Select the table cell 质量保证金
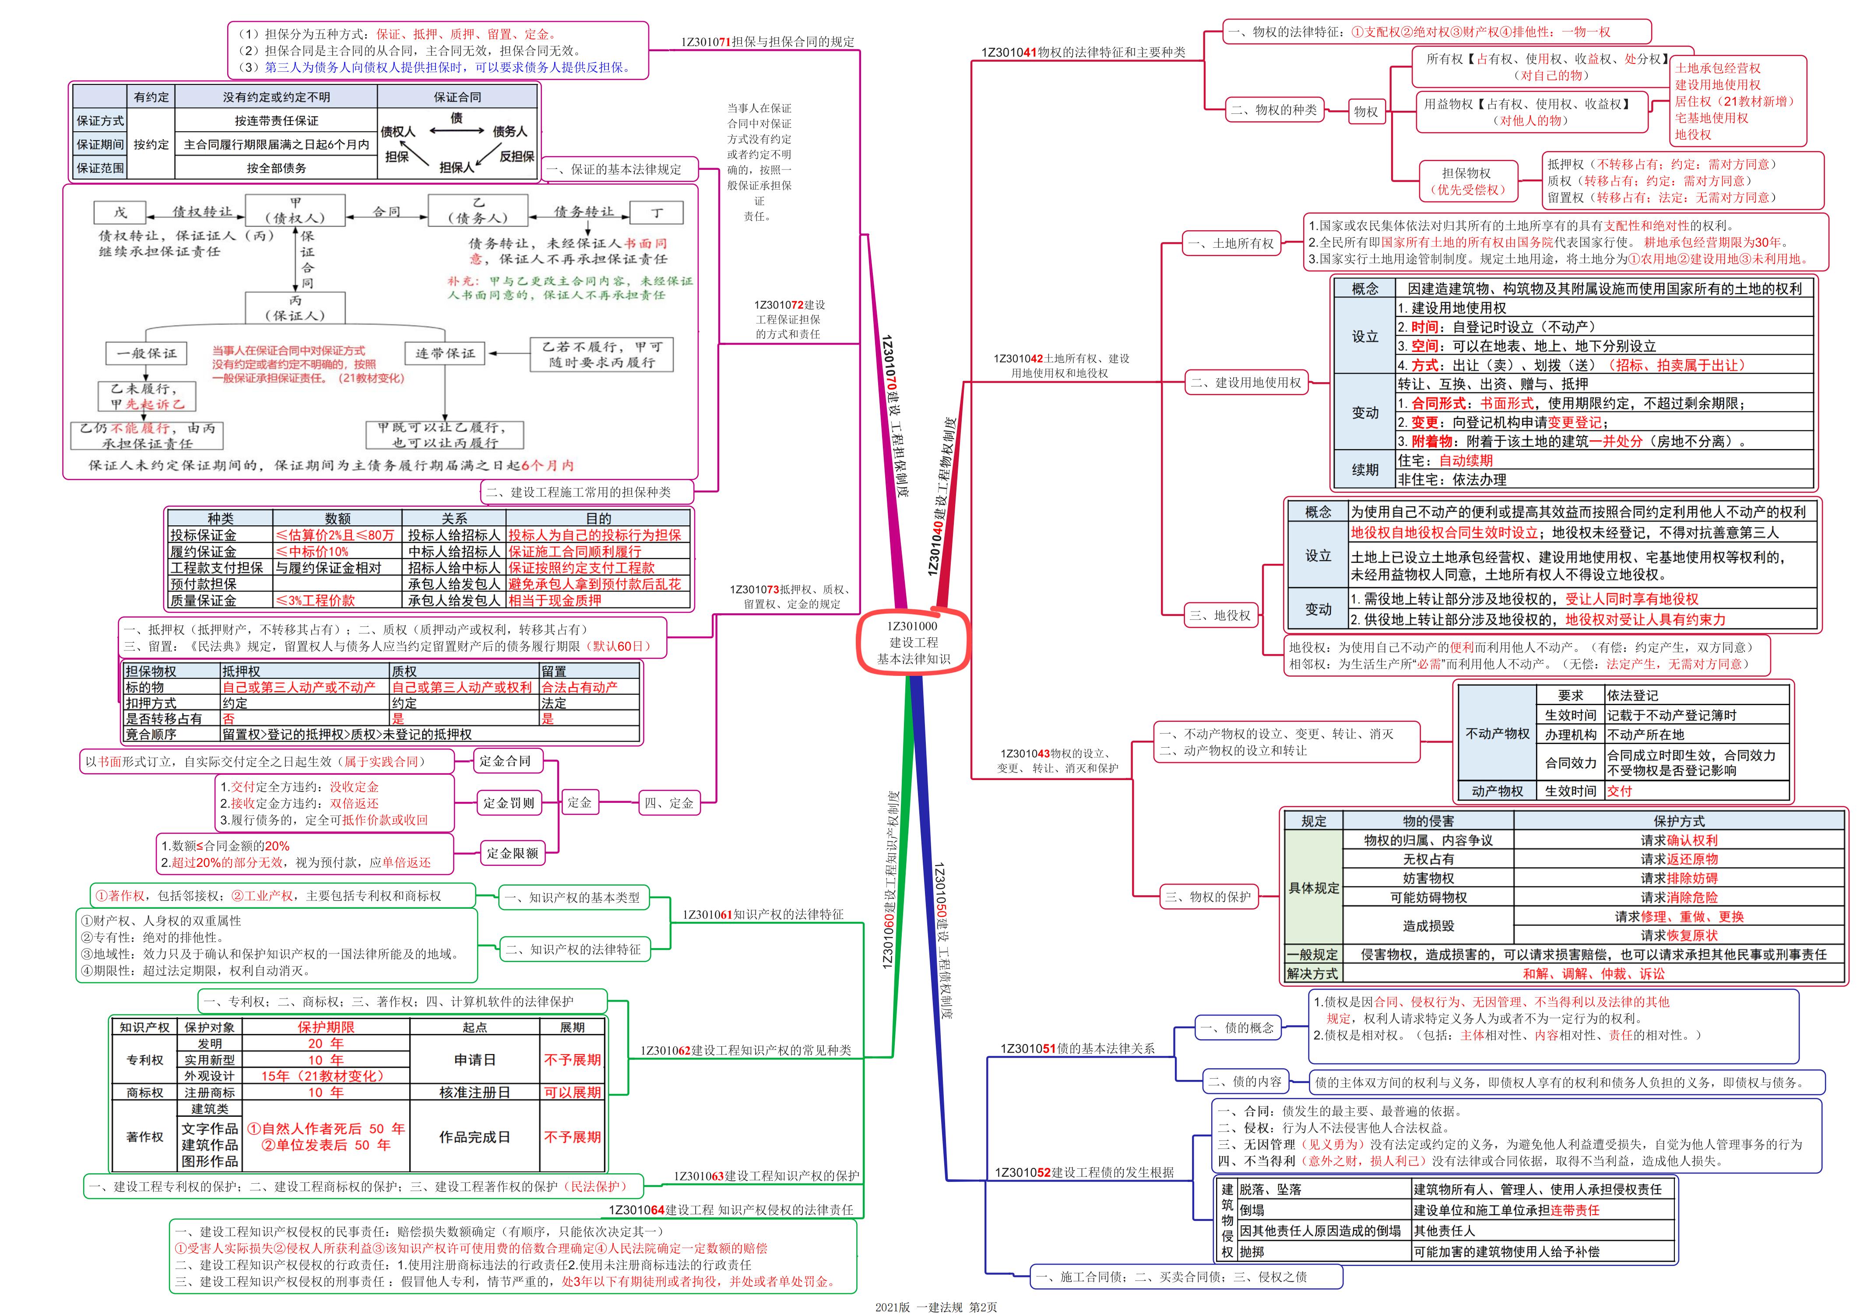The width and height of the screenshot is (1874, 1315). 220,600
